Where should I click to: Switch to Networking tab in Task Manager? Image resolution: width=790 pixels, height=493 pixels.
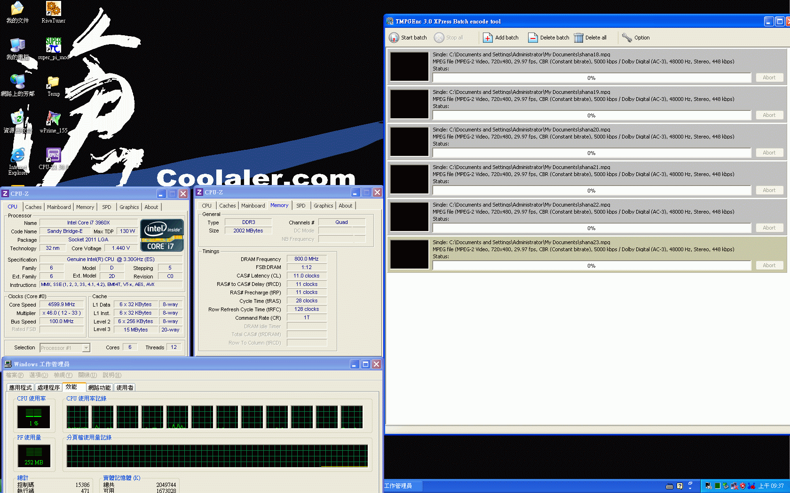click(x=100, y=387)
